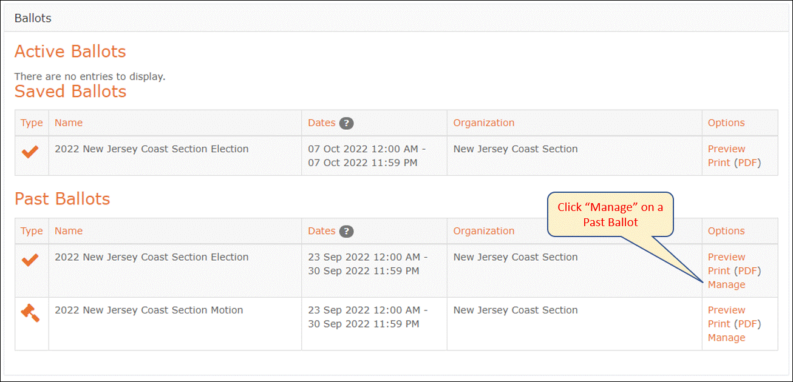Click the 'Saved Ballots' heading
Image resolution: width=793 pixels, height=382 pixels.
pyautogui.click(x=70, y=92)
